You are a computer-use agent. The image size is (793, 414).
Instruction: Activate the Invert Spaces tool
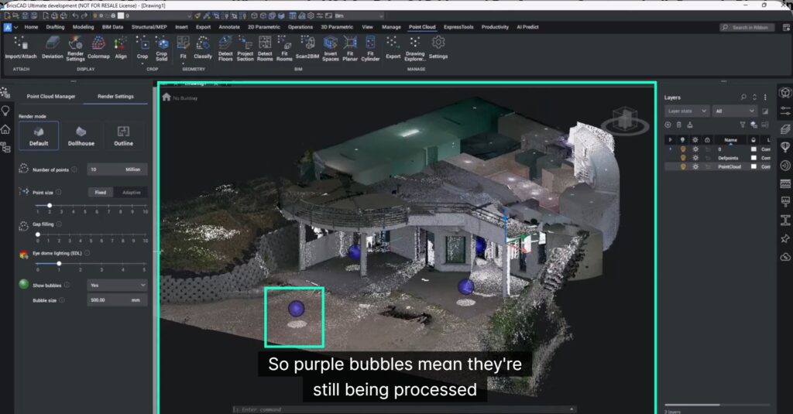point(330,49)
